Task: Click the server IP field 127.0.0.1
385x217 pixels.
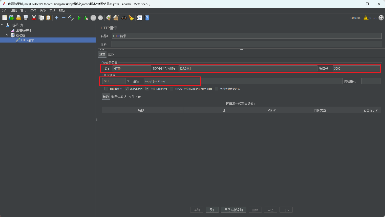Action: pyautogui.click(x=248, y=68)
